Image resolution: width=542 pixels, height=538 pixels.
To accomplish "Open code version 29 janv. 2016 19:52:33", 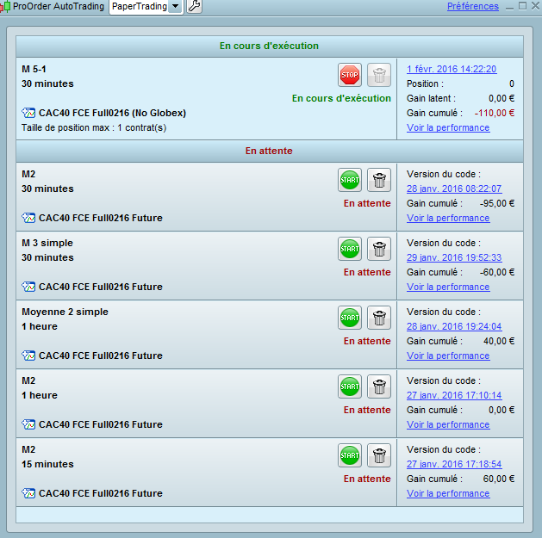I will tap(454, 257).
